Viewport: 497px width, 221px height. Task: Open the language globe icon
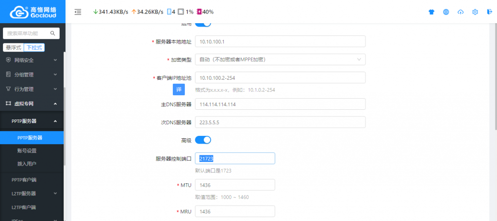coord(446,12)
